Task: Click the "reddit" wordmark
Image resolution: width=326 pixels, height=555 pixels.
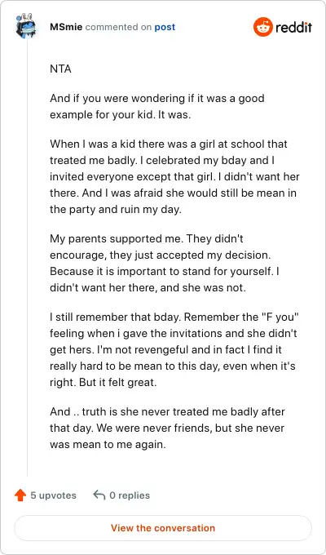Action: pos(294,27)
